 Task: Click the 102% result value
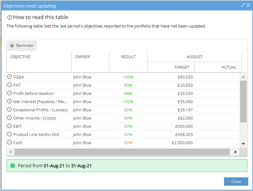click(128, 102)
